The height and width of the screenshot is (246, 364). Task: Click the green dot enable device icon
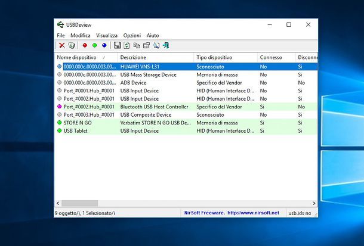(94, 45)
